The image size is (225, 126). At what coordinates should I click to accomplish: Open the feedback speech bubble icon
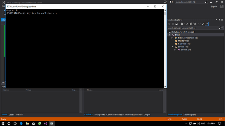click(165, 2)
